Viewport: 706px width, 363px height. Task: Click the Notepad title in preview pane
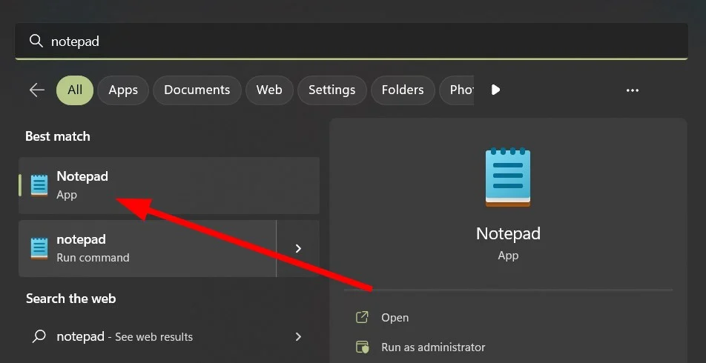(x=508, y=233)
